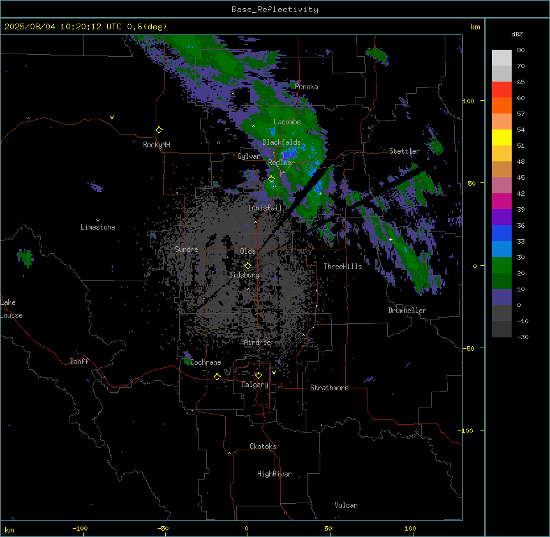The image size is (550, 537).
Task: Click the yellow v marker east of Calgary
Action: click(274, 372)
